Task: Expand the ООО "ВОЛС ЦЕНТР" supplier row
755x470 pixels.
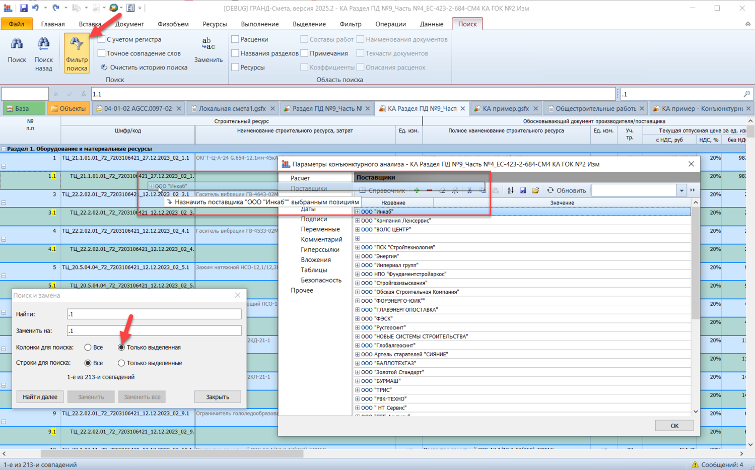Action: pyautogui.click(x=358, y=230)
